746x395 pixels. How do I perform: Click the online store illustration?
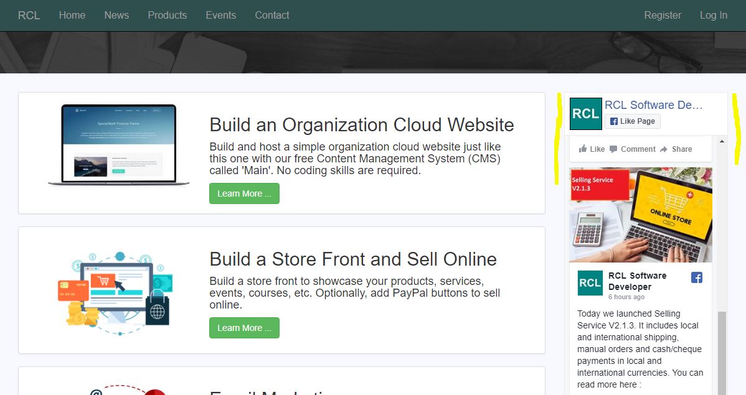115,293
